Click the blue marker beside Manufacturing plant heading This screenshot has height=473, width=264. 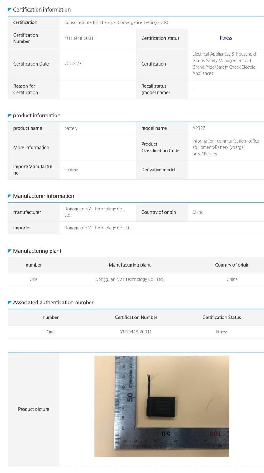10,251
